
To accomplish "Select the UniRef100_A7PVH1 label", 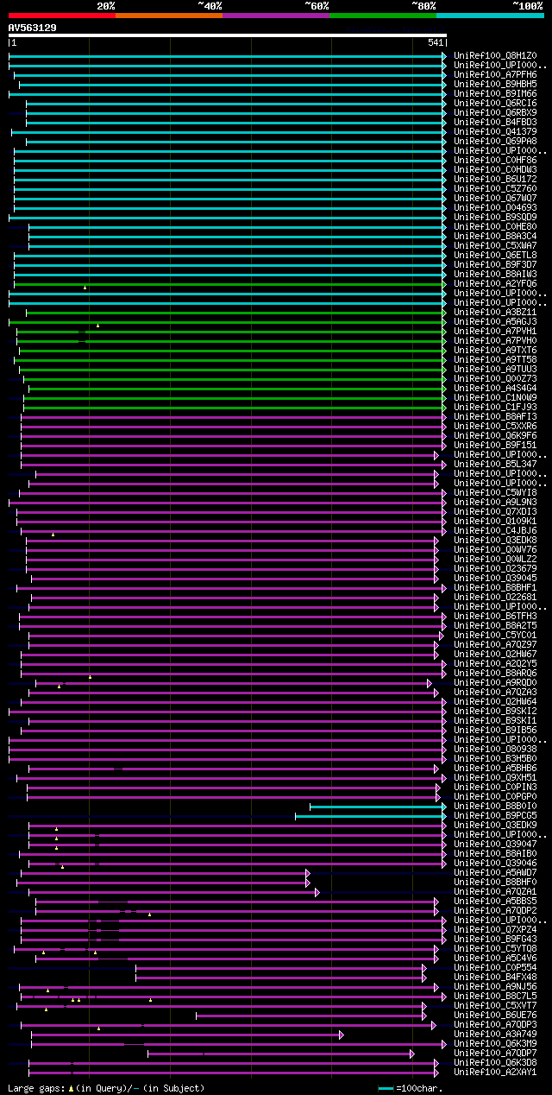I will (x=495, y=332).
